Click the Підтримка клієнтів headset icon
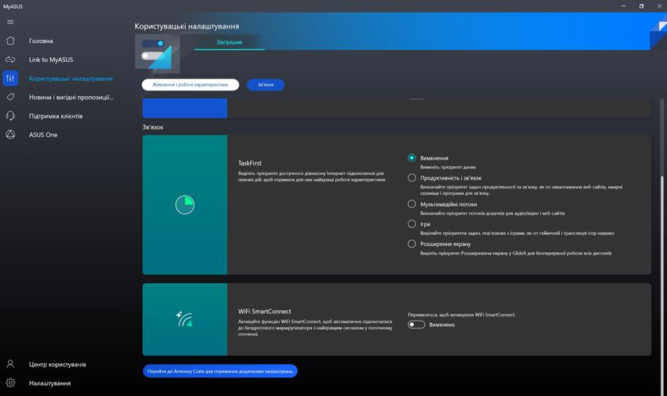 point(10,116)
